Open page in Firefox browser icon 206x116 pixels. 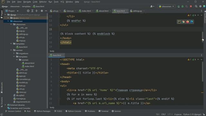[187, 22]
